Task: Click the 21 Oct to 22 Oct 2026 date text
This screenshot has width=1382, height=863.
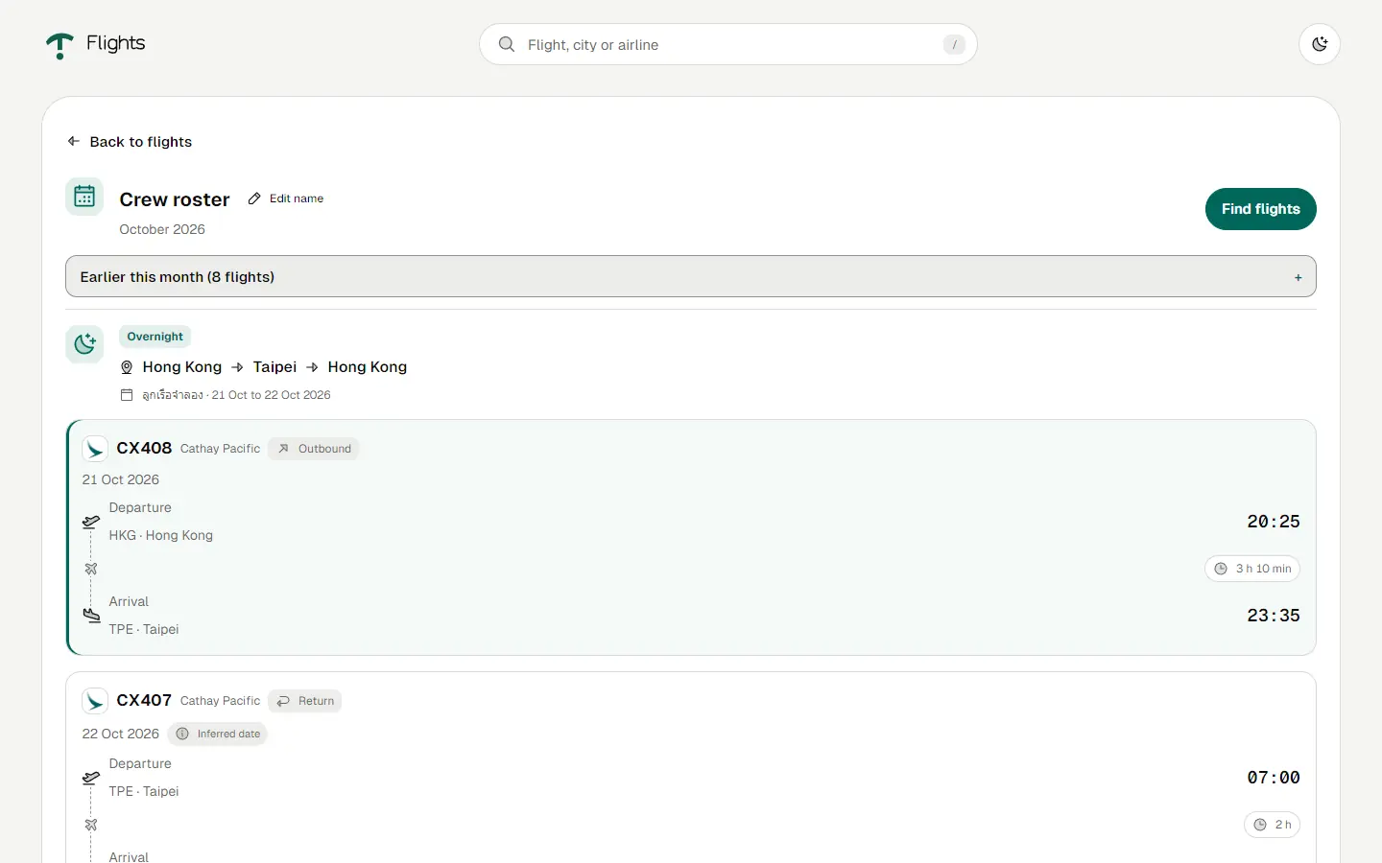Action: pyautogui.click(x=271, y=395)
